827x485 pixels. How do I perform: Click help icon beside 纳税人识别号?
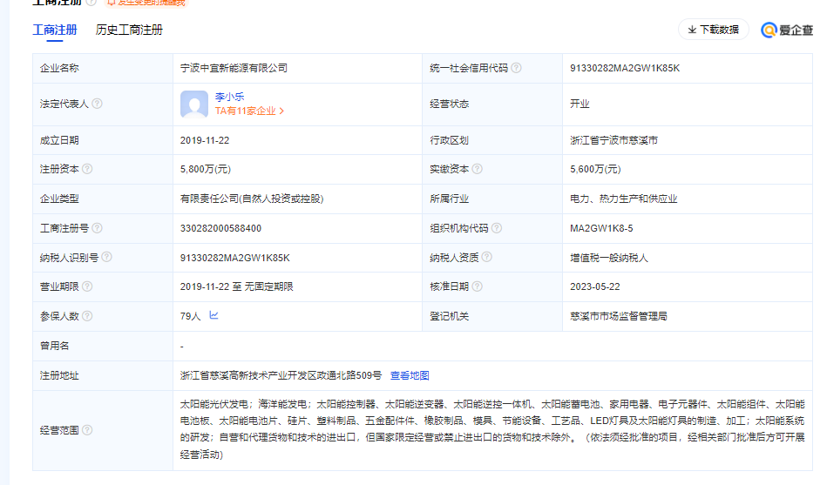(x=106, y=258)
